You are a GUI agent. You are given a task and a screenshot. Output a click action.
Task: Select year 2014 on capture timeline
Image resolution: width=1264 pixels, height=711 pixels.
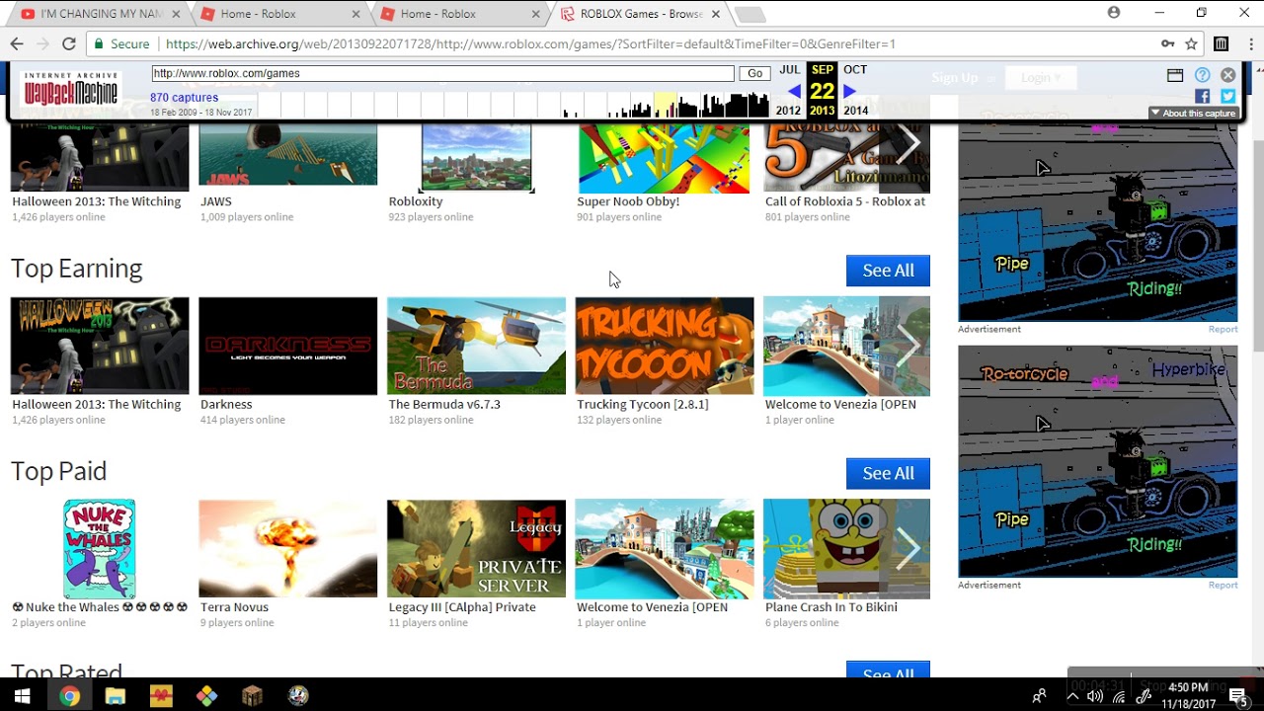(855, 111)
